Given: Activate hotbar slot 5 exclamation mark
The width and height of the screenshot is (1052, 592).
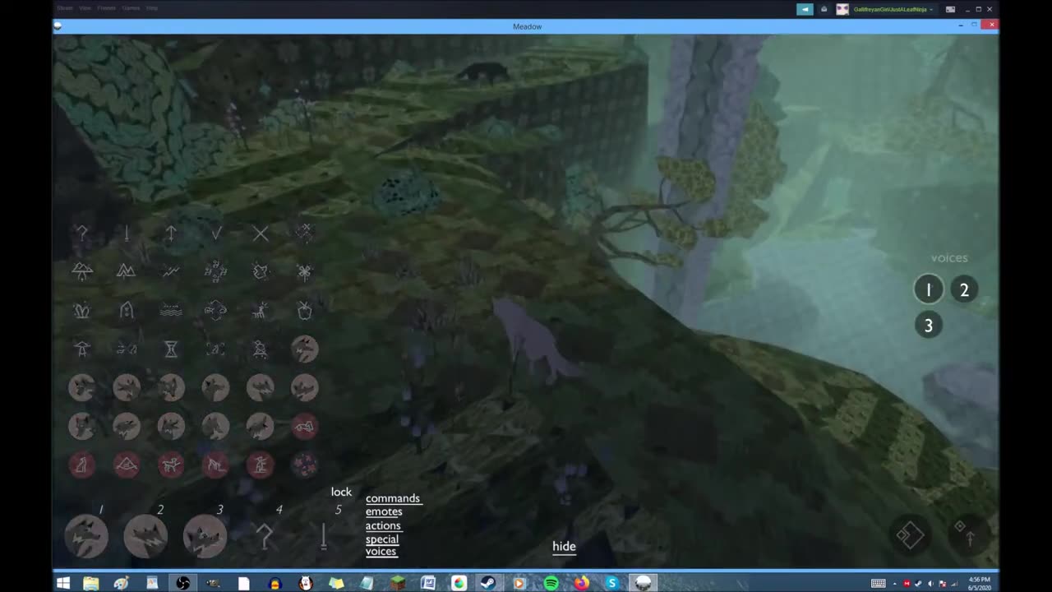Looking at the screenshot, I should (323, 537).
